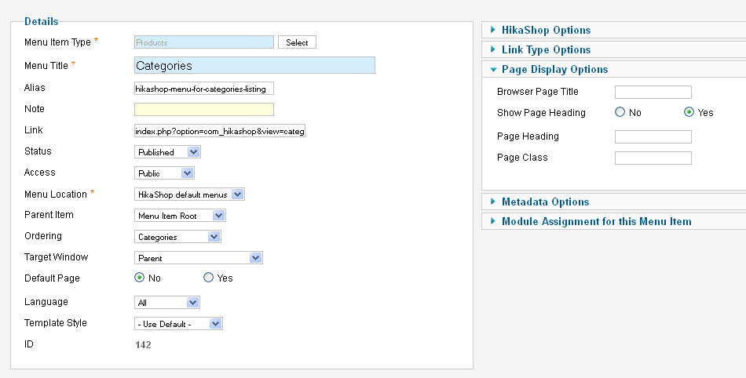Screen dimensions: 746x378
Task: Click the yellow Note input field
Action: (204, 109)
